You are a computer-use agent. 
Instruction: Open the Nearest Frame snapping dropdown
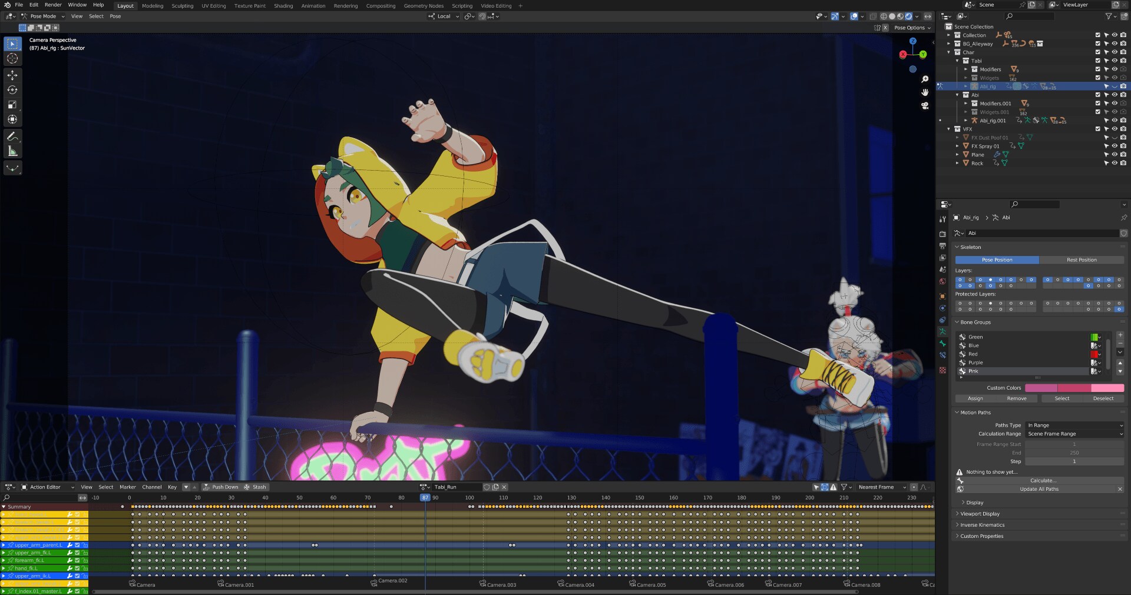882,487
